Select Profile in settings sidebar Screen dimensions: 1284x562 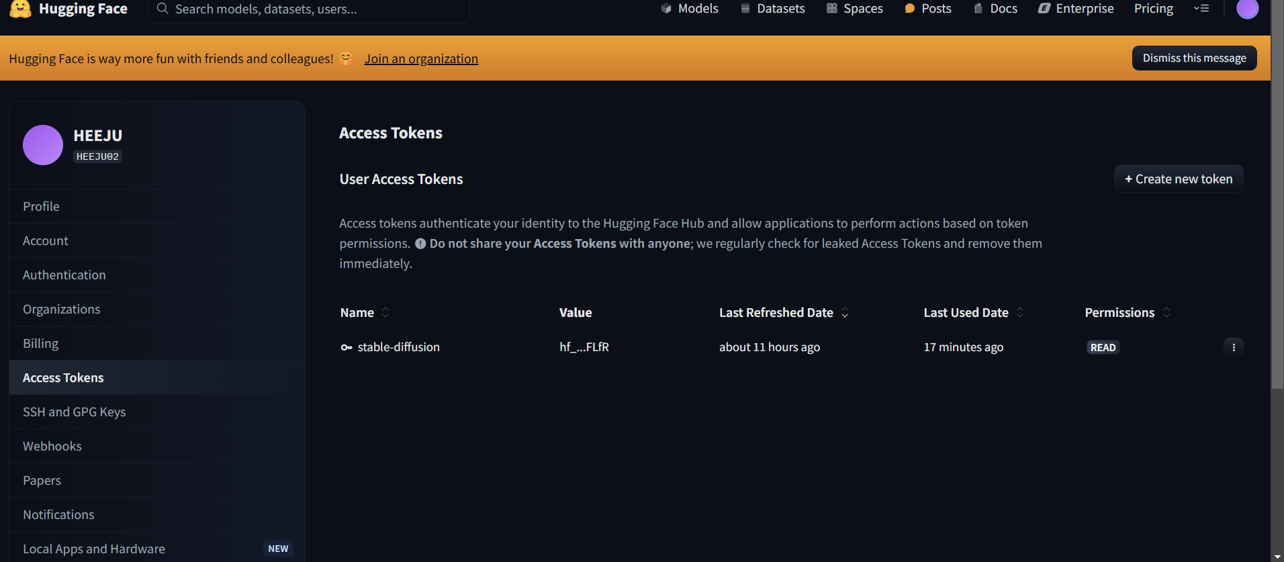point(157,206)
